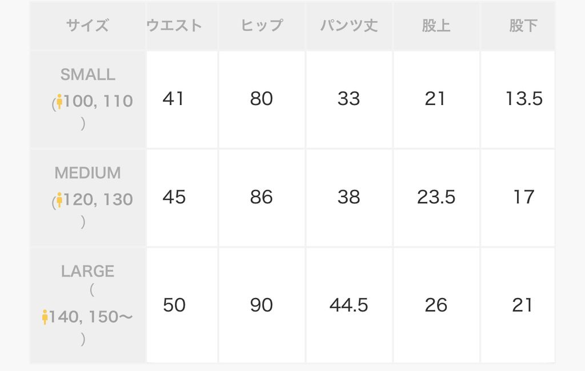Select the 股上 column header
Viewport: 585px width, 371px height.
pyautogui.click(x=436, y=26)
